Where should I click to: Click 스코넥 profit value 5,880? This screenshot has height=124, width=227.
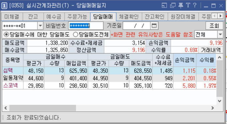click(x=189, y=86)
